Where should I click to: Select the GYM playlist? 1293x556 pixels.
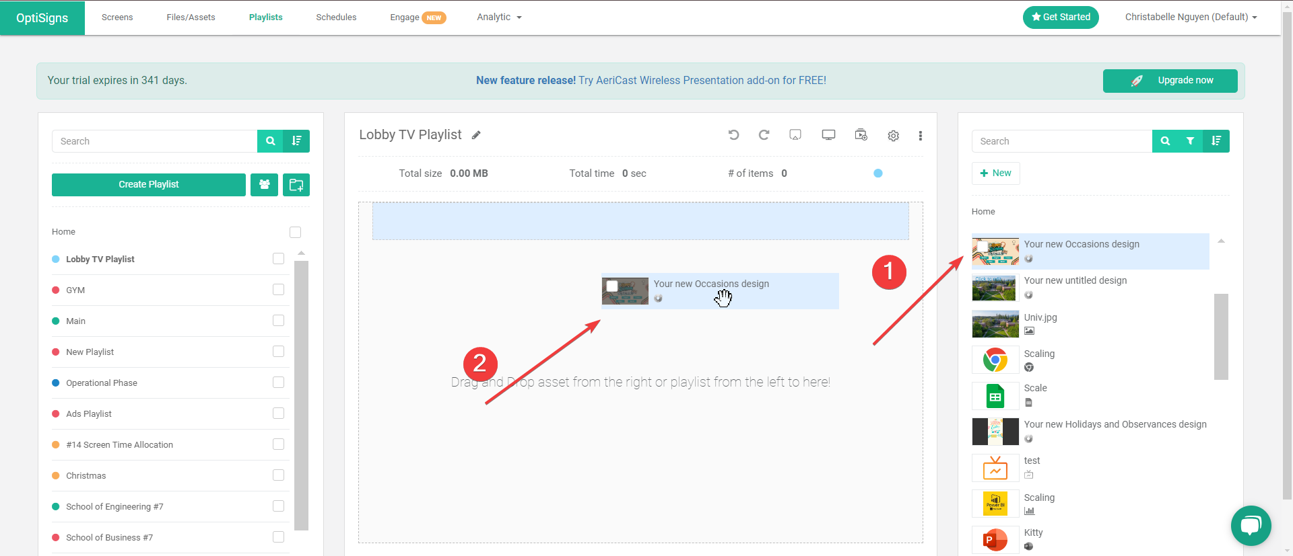point(75,290)
